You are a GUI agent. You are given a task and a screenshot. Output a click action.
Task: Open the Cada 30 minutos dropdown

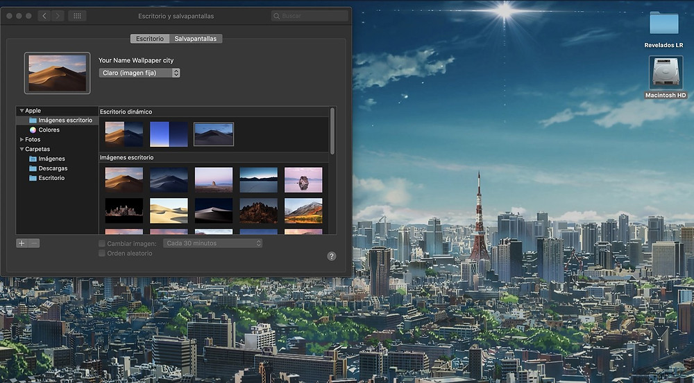point(212,243)
